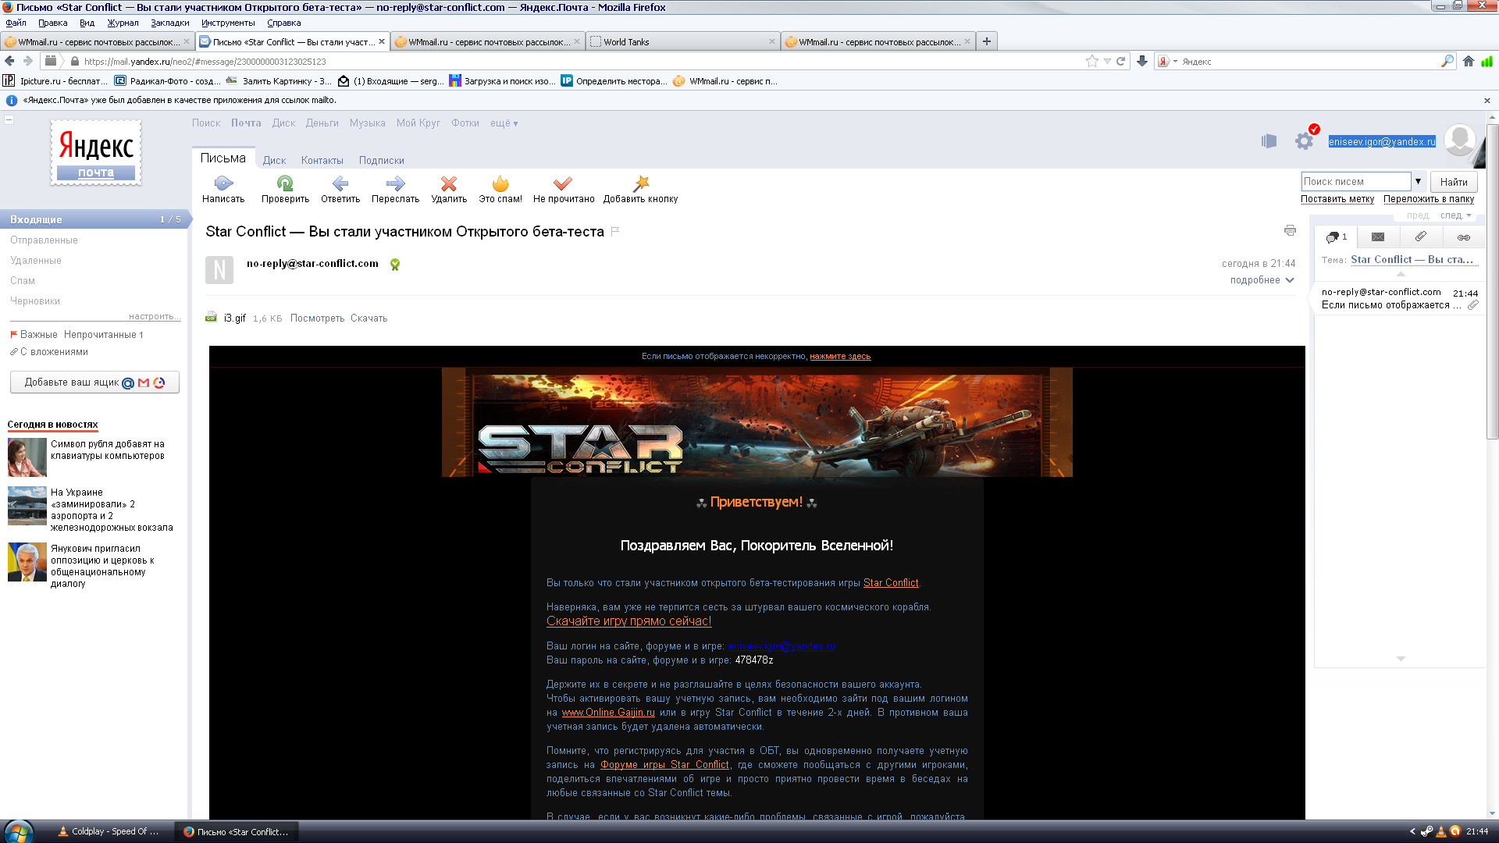This screenshot has height=843, width=1499.
Task: Open the настроить folders link
Action: click(155, 316)
